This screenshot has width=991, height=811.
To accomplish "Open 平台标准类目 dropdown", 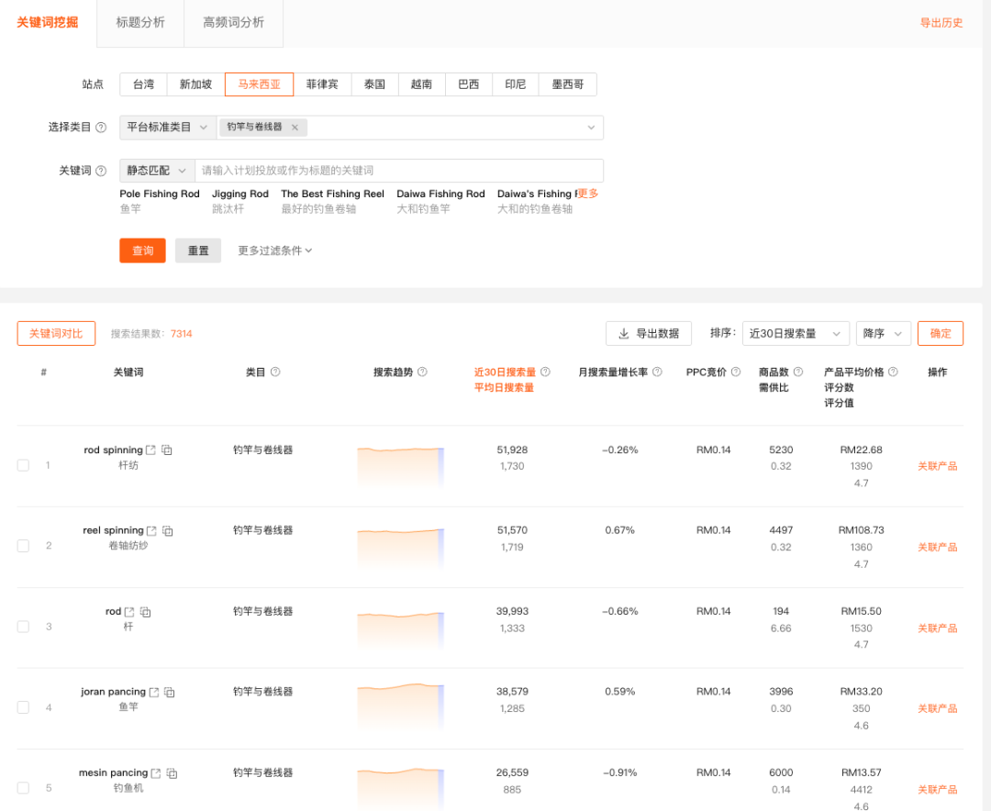I will tap(168, 127).
